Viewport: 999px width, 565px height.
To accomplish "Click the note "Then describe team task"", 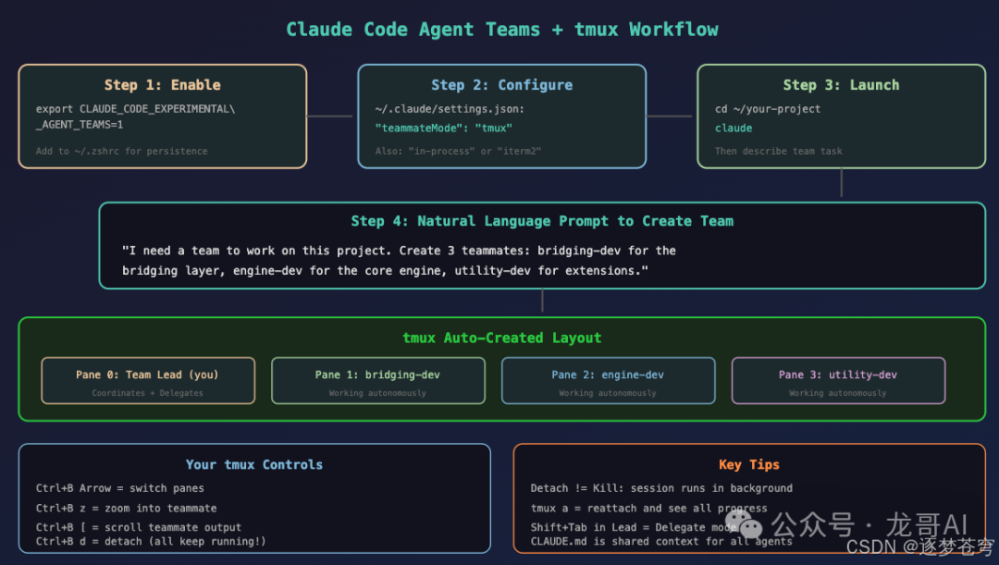I will (x=779, y=152).
